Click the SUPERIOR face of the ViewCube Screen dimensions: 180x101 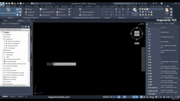(137, 34)
